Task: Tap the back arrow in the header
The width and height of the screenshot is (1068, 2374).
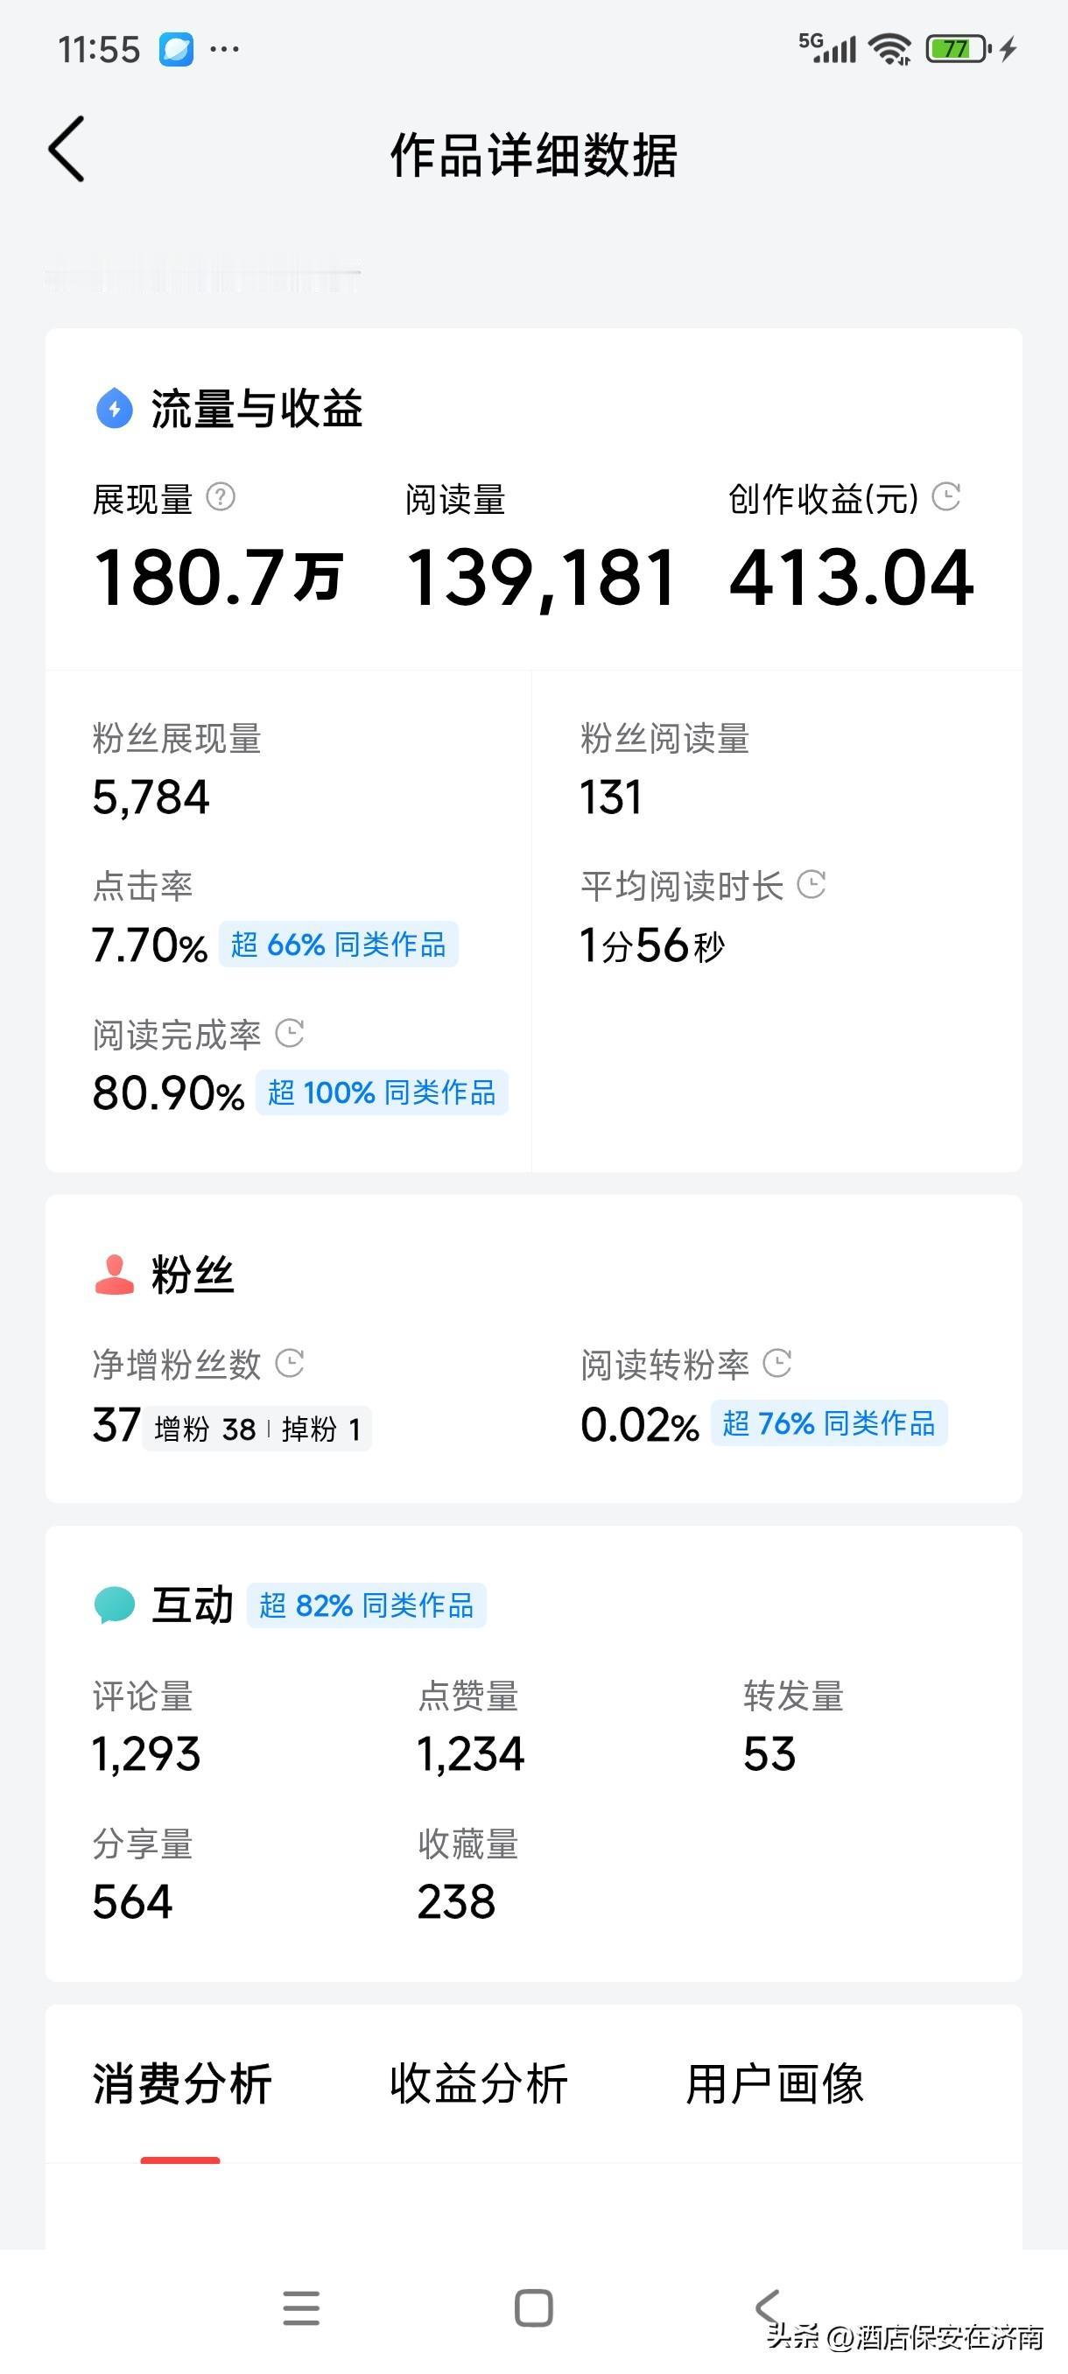Action: pos(67,150)
